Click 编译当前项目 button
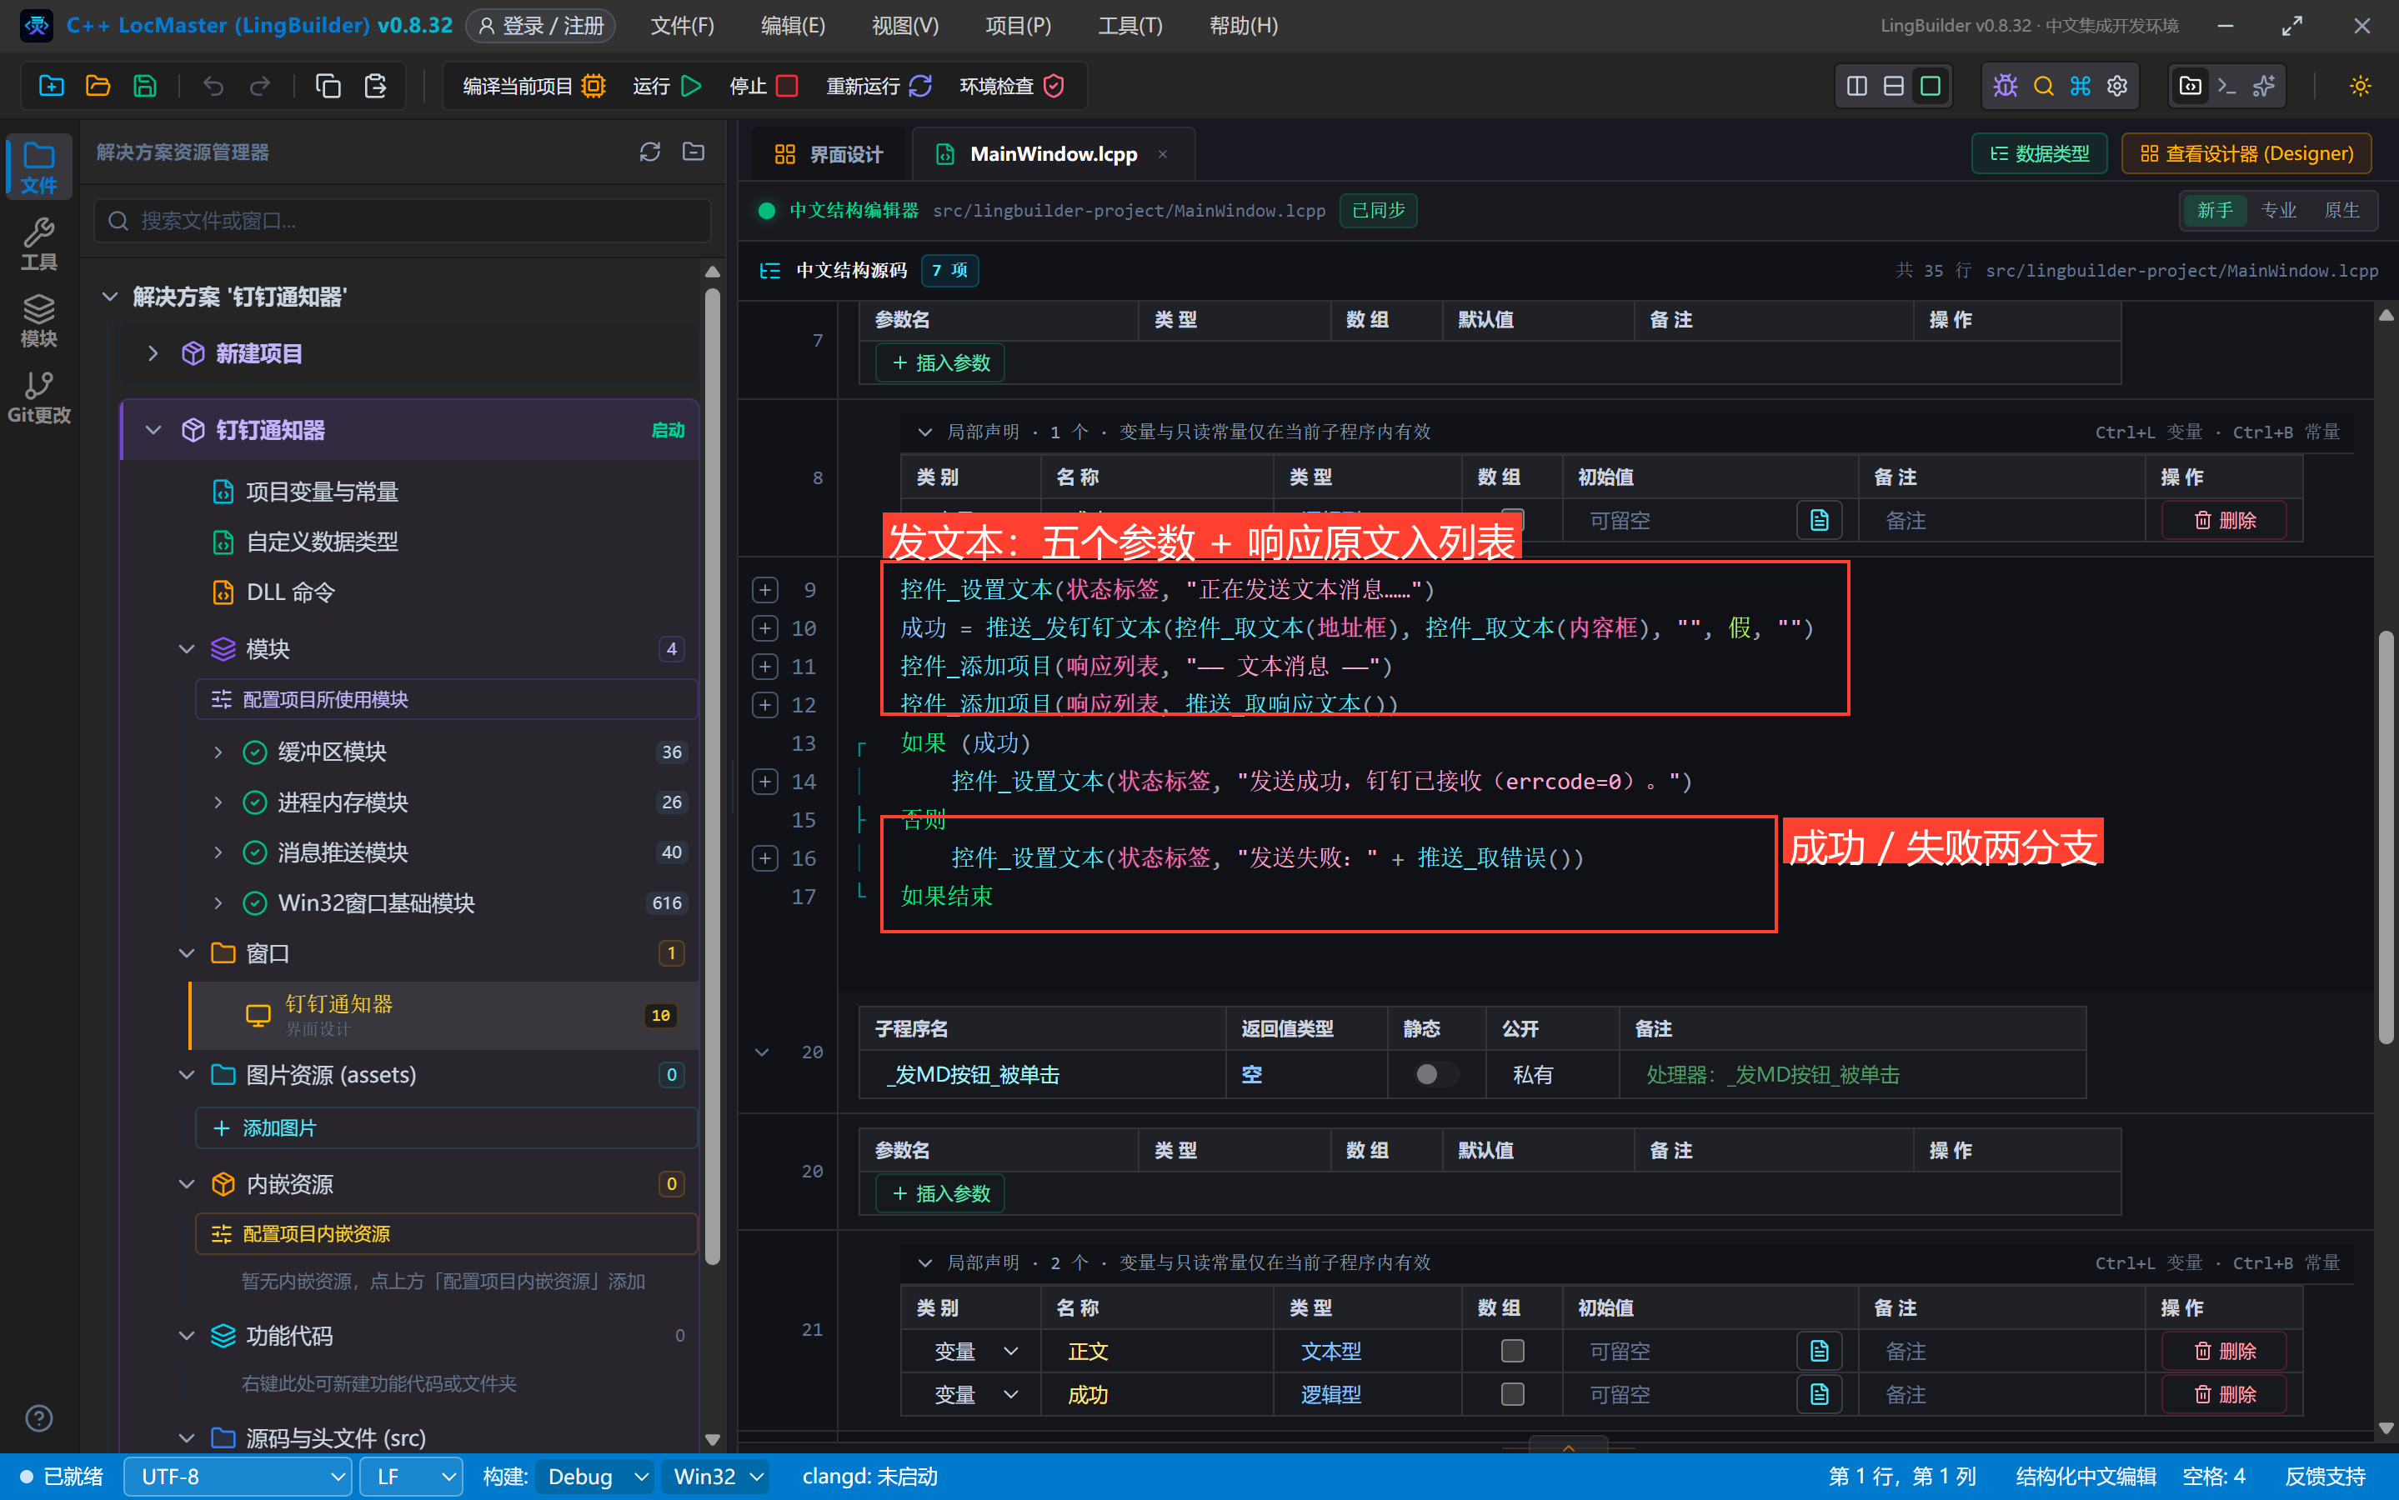The height and width of the screenshot is (1500, 2399). (x=533, y=87)
